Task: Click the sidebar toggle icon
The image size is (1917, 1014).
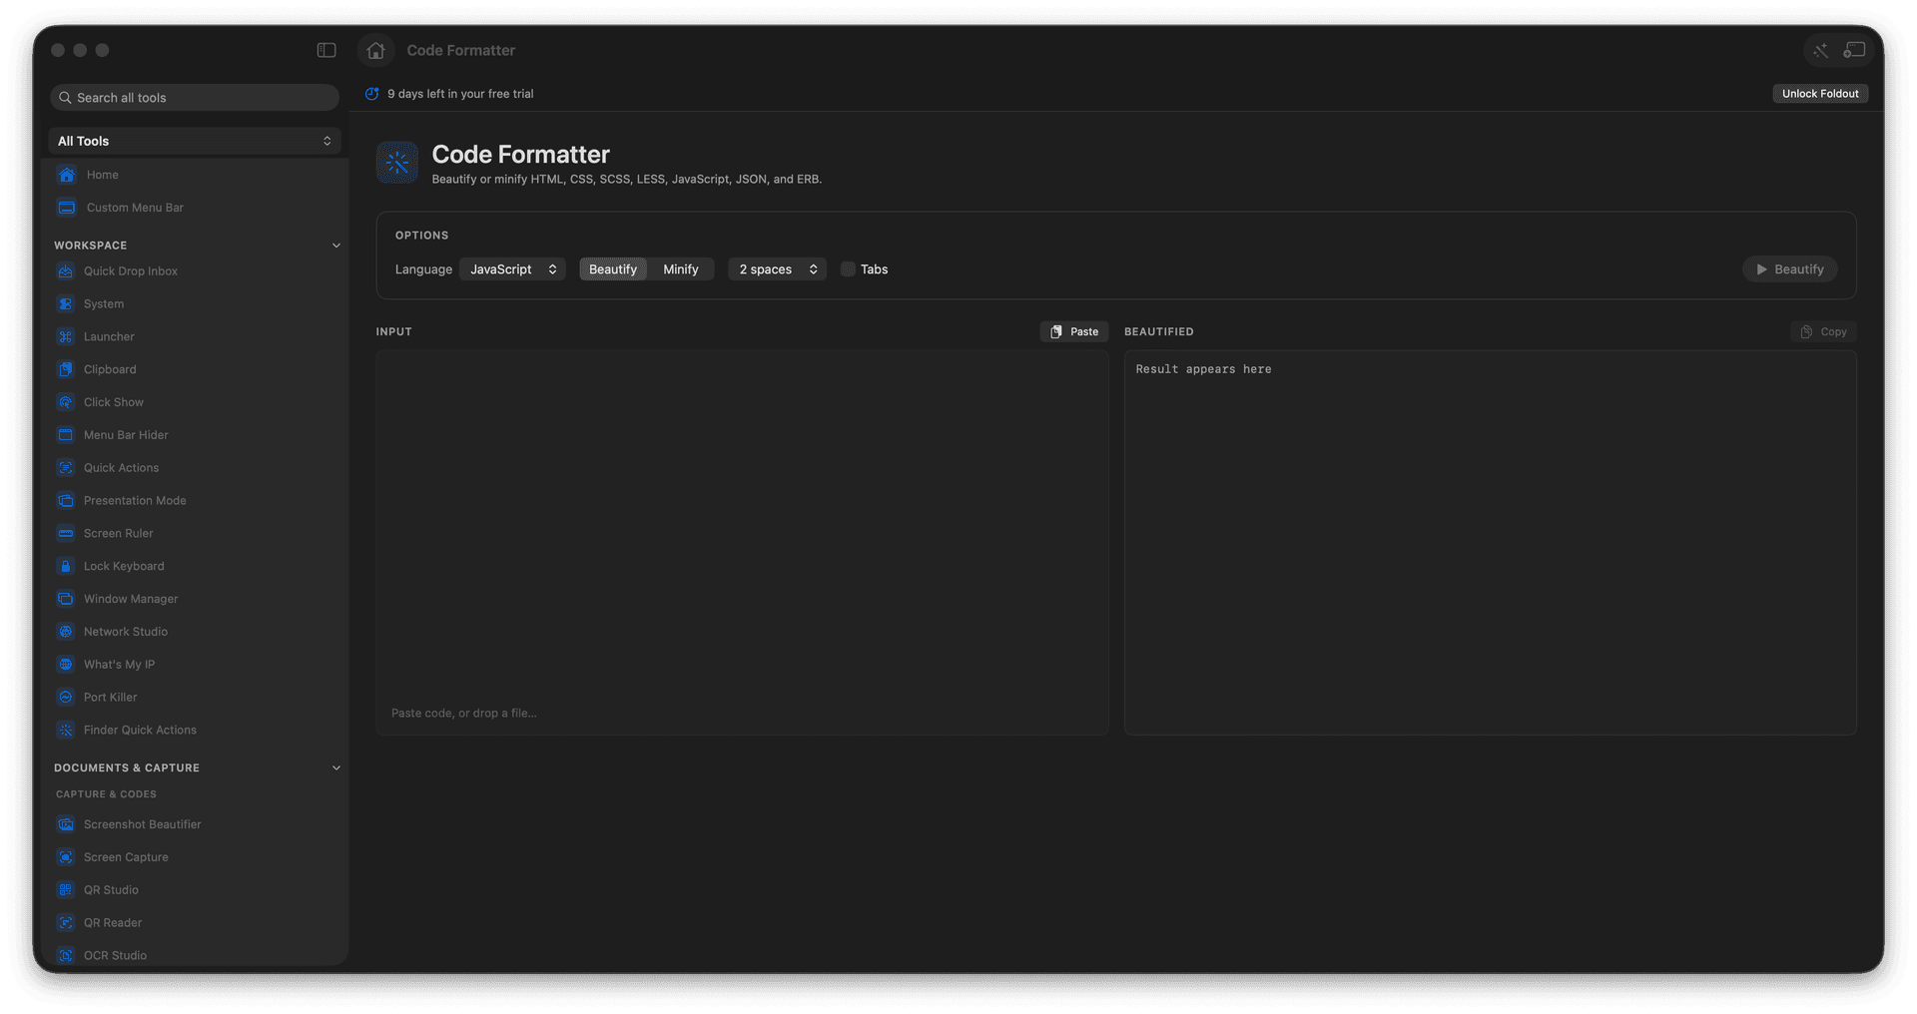Action: coord(326,50)
